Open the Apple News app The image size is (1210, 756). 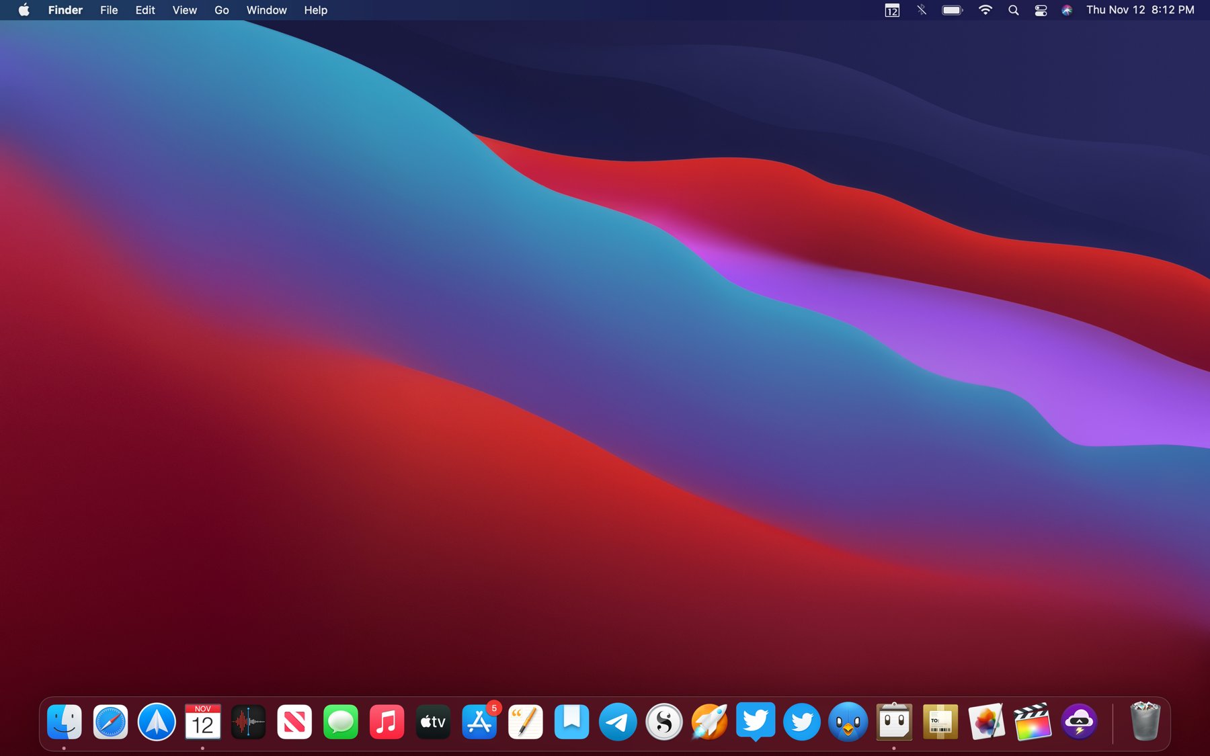coord(294,722)
